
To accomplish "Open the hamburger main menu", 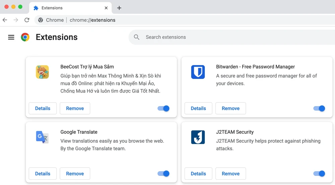I will pos(11,37).
